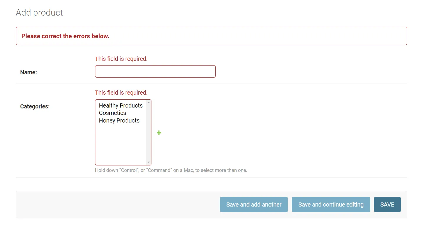This screenshot has width=422, height=233.
Task: Focus the Name text field
Action: point(155,71)
